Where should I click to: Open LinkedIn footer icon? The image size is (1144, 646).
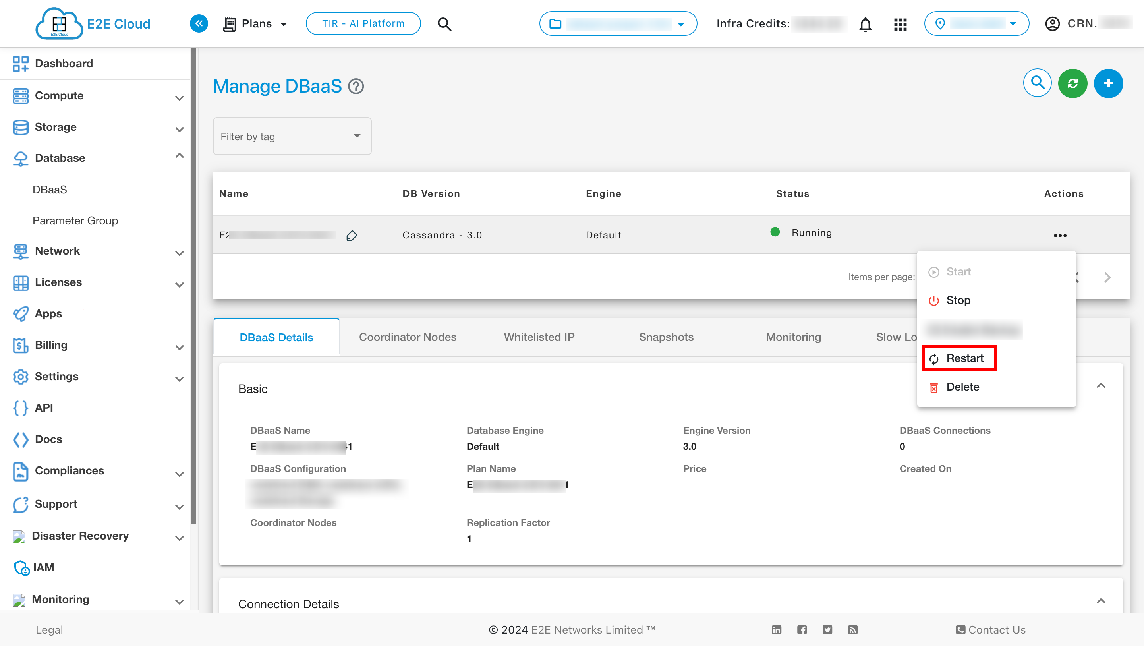(776, 630)
